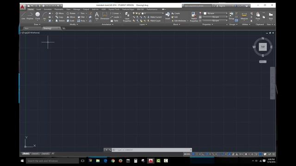Open Layer Properties manager
This screenshot has width=296, height=166.
(x=127, y=17)
